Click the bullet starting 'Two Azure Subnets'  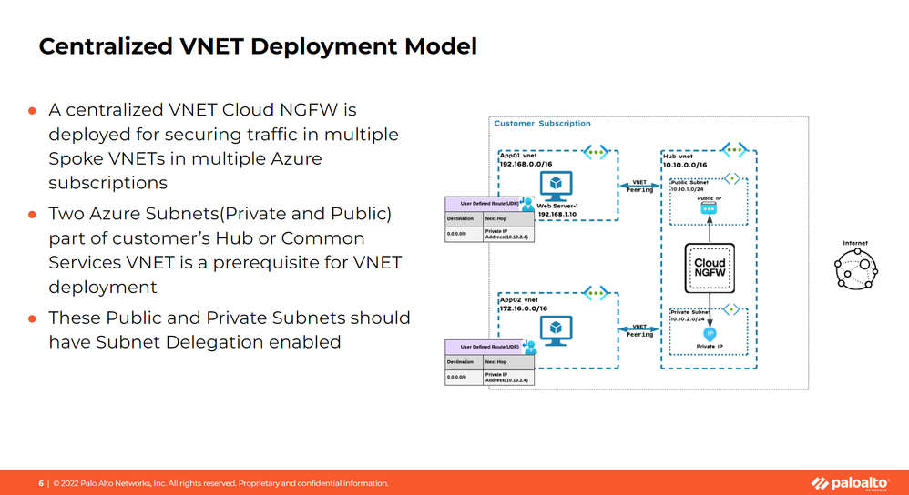[x=225, y=250]
